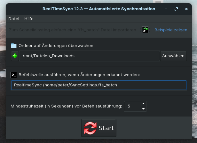Click the blue folder icon beside Ordner label

(x=14, y=46)
